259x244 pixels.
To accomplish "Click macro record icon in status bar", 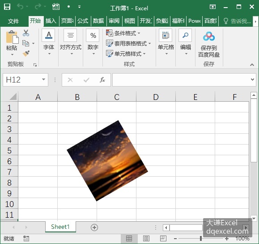I will [x=26, y=238].
